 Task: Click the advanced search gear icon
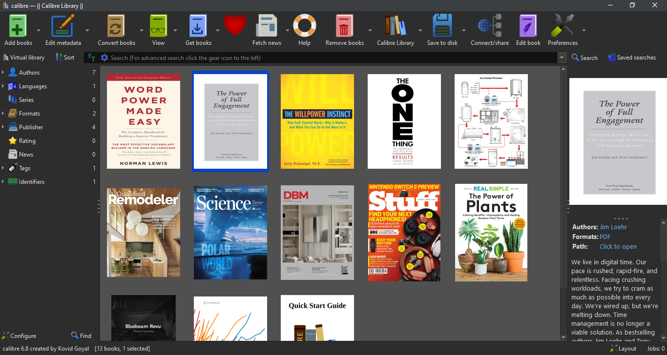[104, 58]
